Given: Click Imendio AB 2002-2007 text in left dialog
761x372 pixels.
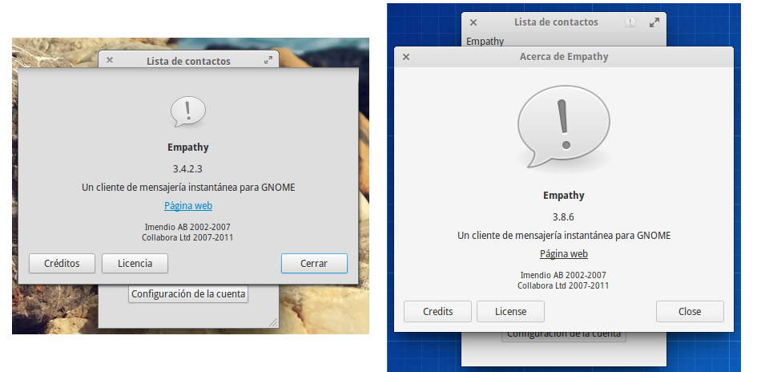Looking at the screenshot, I should tap(187, 227).
